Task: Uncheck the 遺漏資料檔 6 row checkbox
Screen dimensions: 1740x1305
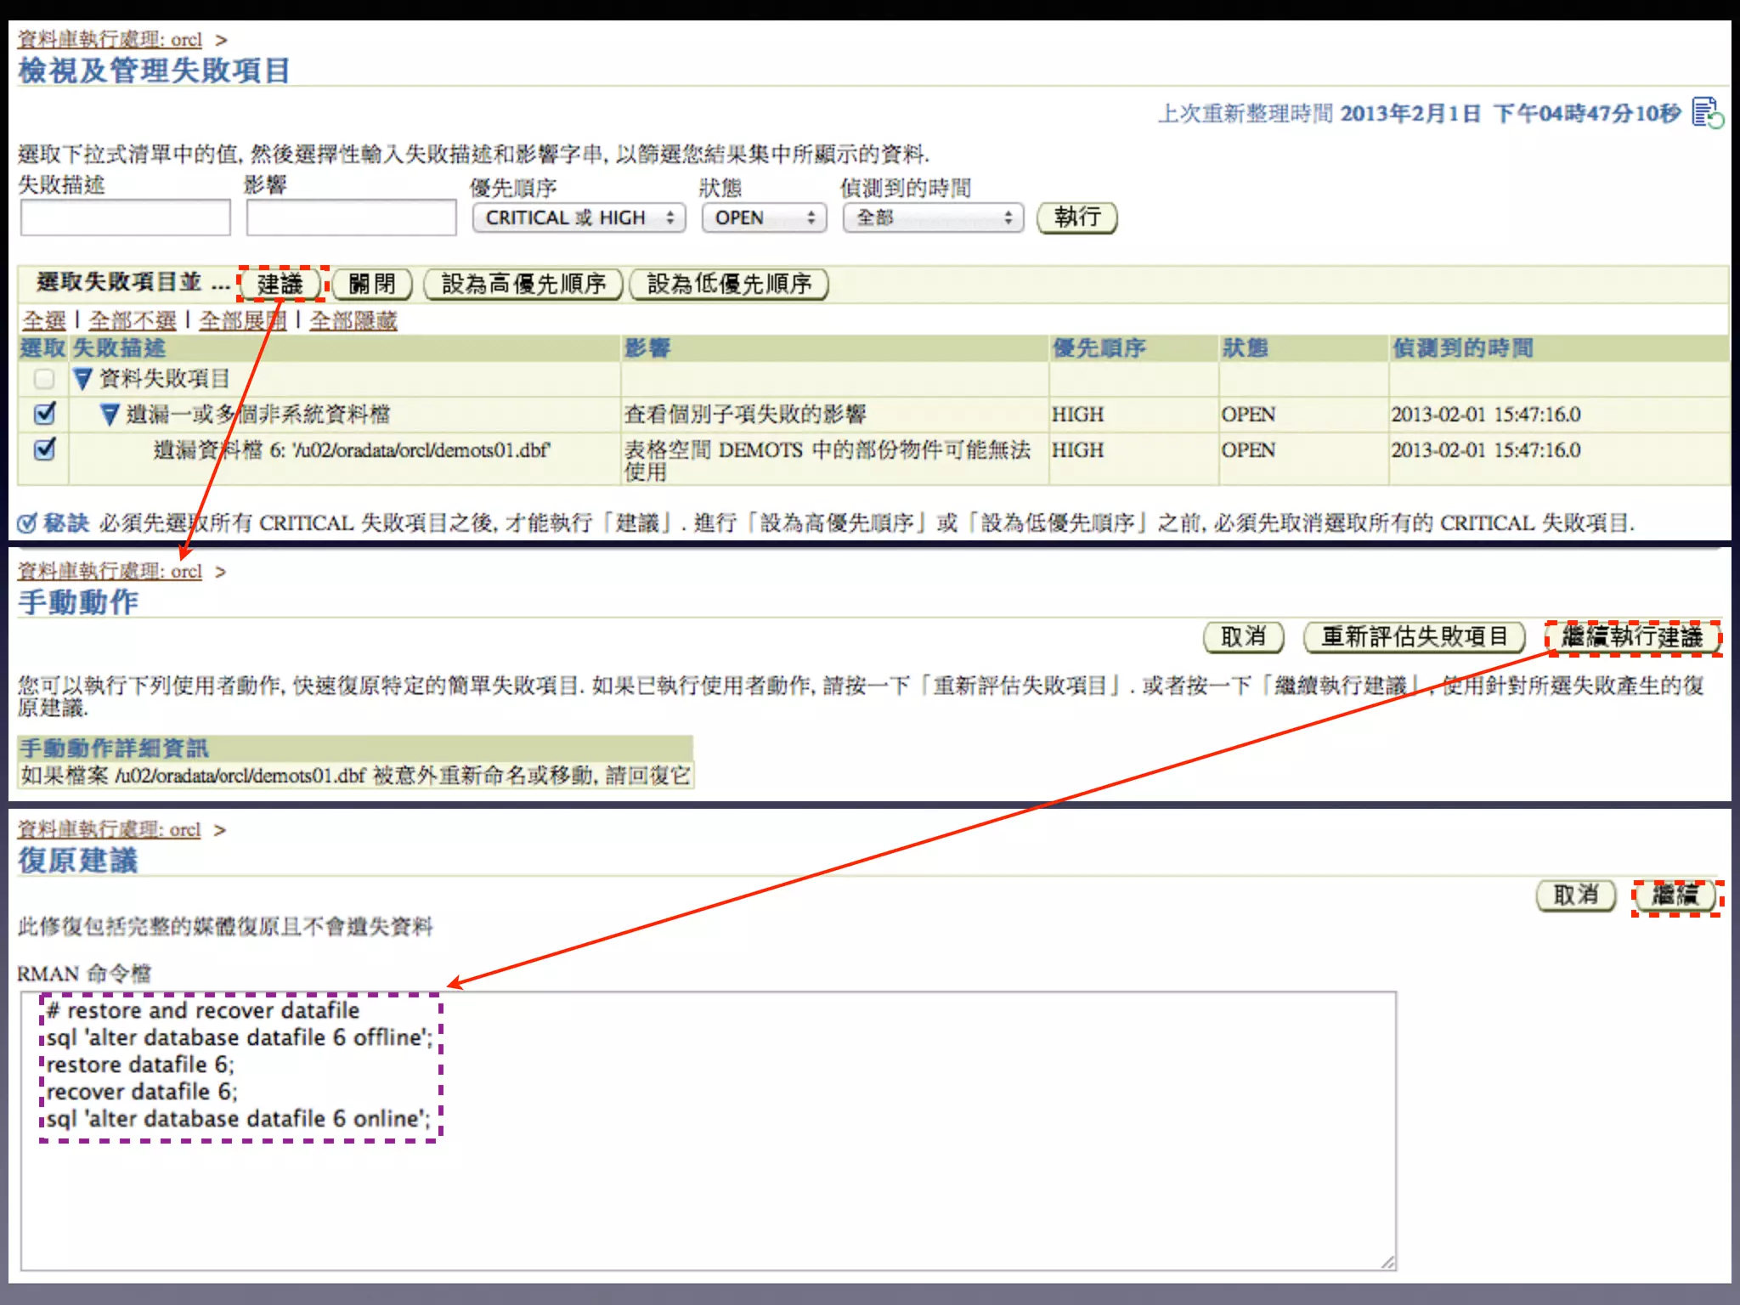Action: click(44, 449)
